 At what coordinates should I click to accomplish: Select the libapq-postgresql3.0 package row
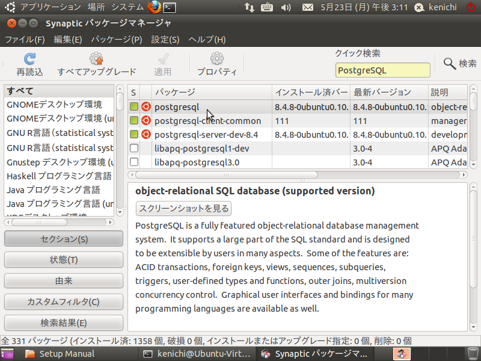coord(298,162)
